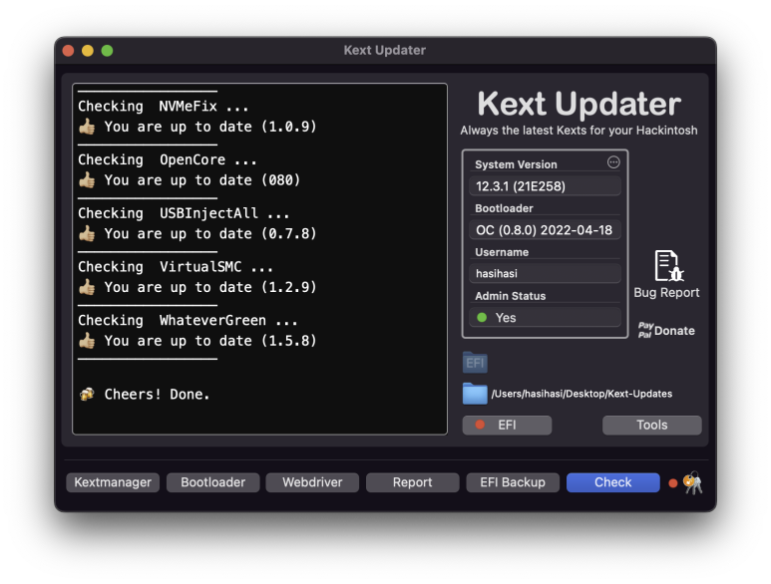Click the System Version field 12.3.1 (21E258)
Screen dimensions: 771x584
coord(545,186)
